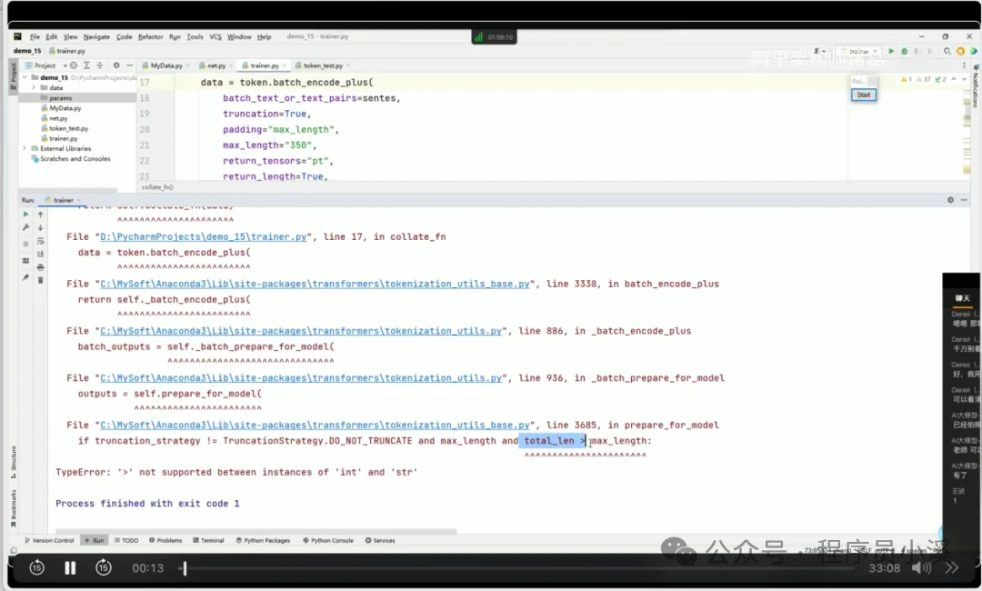Screen dimensions: 982x591
Task: Open the Tools menu
Action: coord(195,37)
